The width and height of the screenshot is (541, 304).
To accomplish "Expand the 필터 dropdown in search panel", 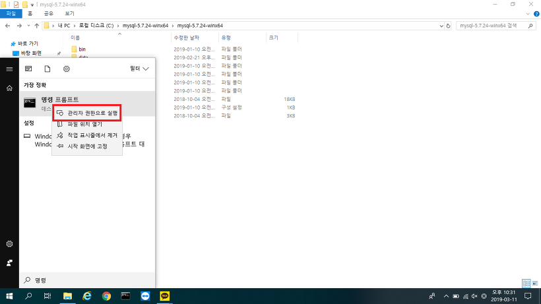I will [x=139, y=69].
